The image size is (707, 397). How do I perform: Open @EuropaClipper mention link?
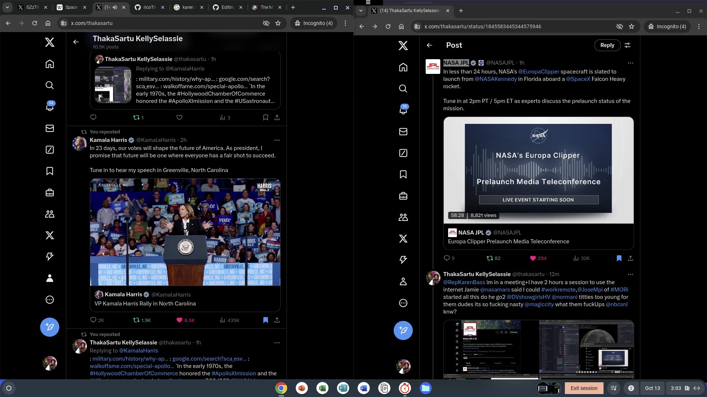[538, 72]
